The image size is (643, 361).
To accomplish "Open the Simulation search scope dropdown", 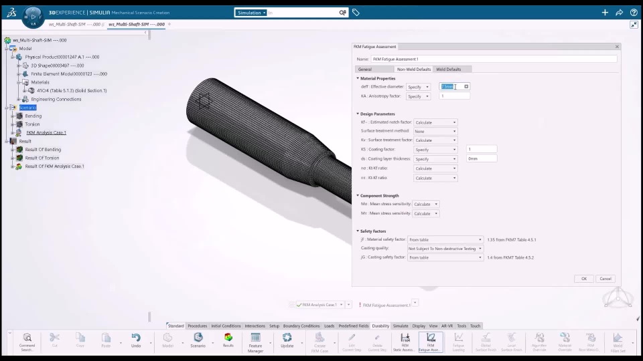I will 251,13.
